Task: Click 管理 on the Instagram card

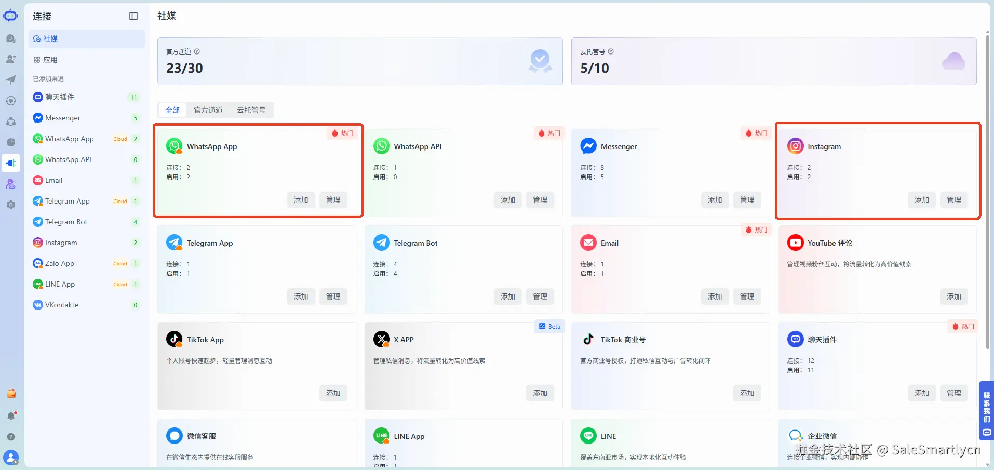Action: (954, 200)
